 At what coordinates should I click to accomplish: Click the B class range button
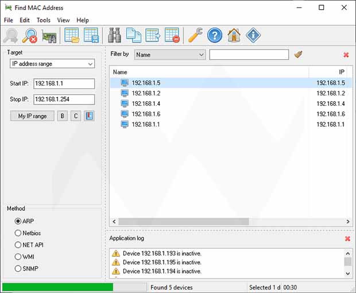coord(63,116)
